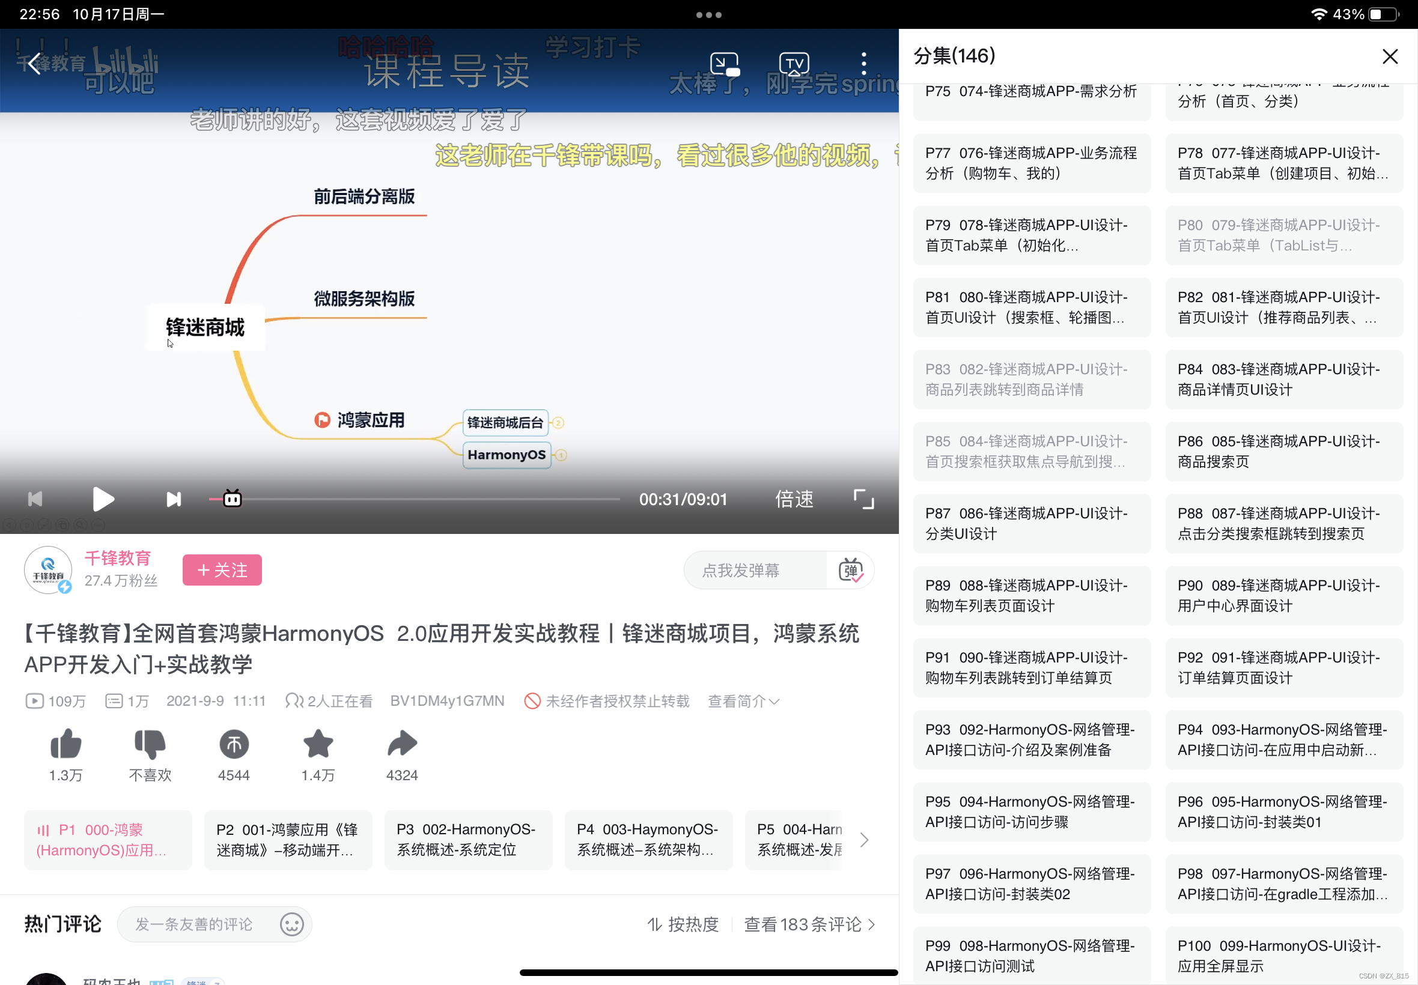
Task: Follow uploader with +关注 button
Action: point(222,569)
